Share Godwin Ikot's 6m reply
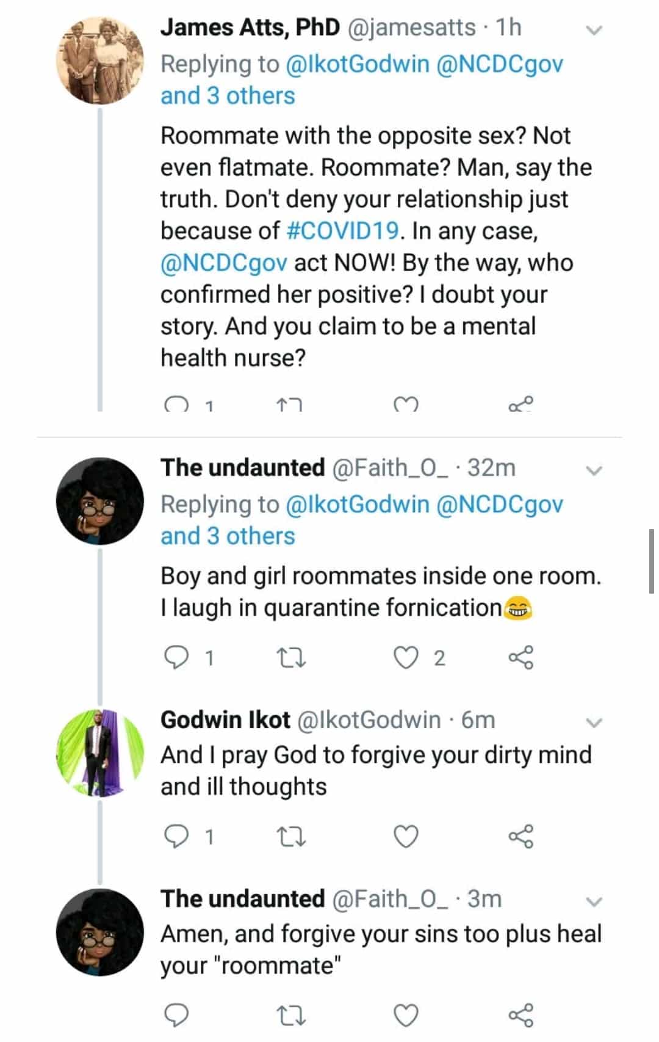The image size is (659, 1042). tap(520, 836)
